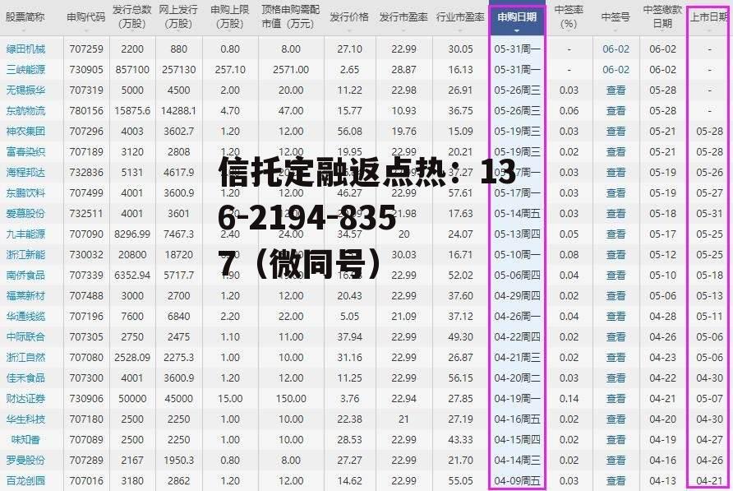The width and height of the screenshot is (733, 491).
Task: Click 查看 link in 九丰能源 row
Action: [615, 234]
